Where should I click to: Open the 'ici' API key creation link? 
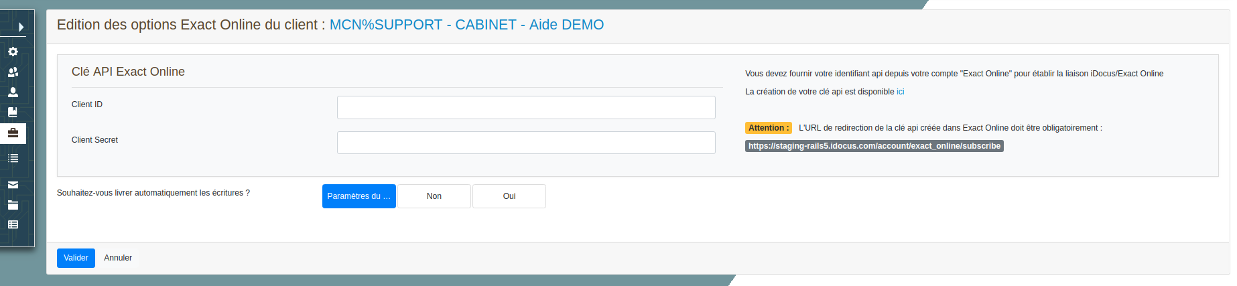click(901, 92)
